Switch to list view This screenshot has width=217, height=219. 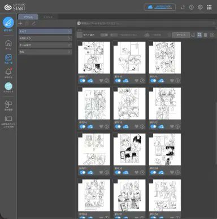click(x=206, y=35)
